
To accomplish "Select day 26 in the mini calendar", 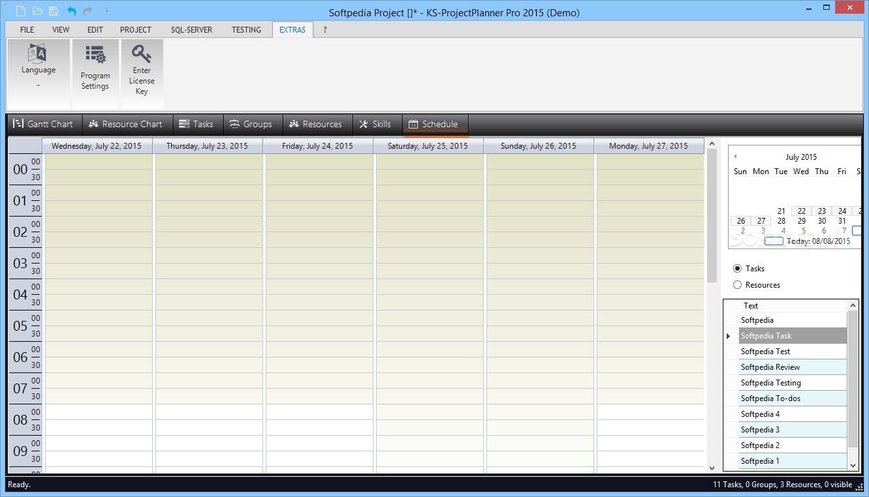I will [x=741, y=221].
